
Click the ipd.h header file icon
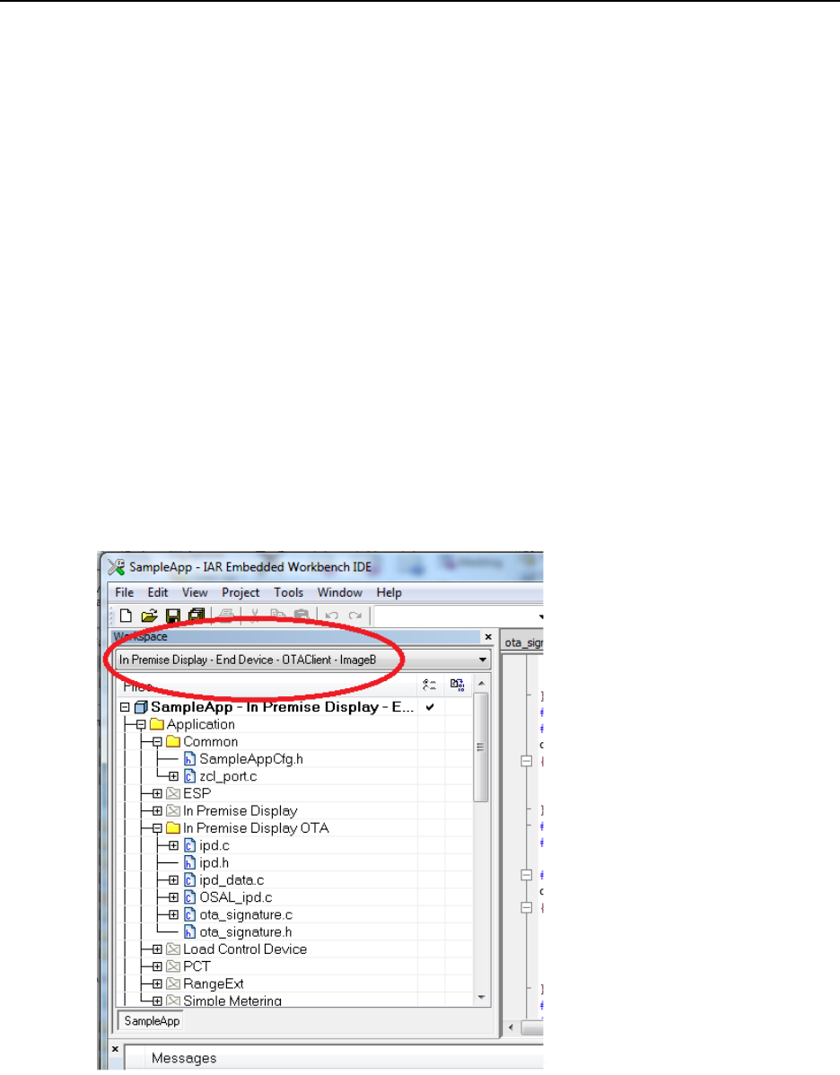point(190,862)
